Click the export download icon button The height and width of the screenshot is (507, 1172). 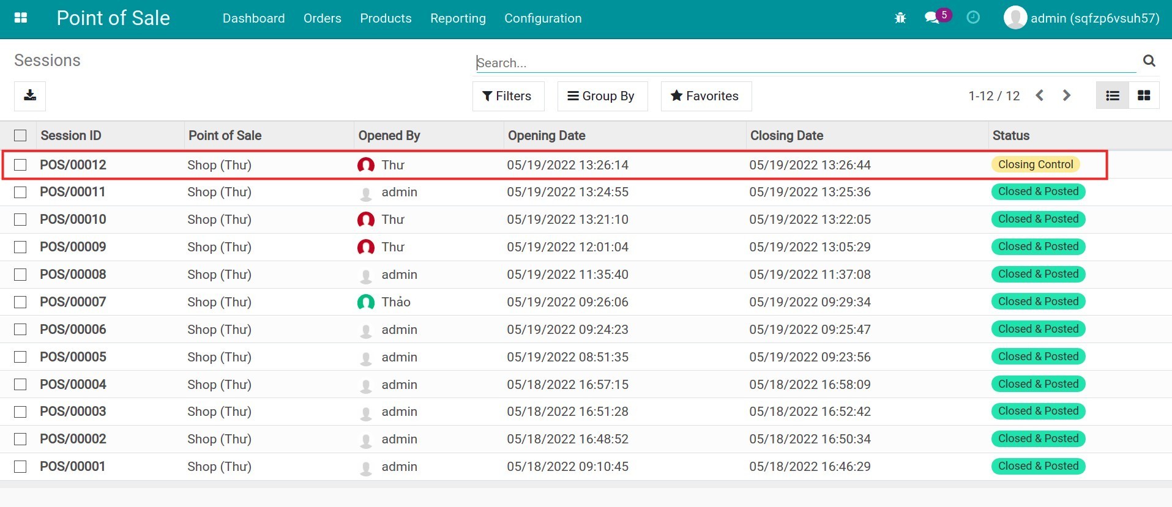pos(30,96)
